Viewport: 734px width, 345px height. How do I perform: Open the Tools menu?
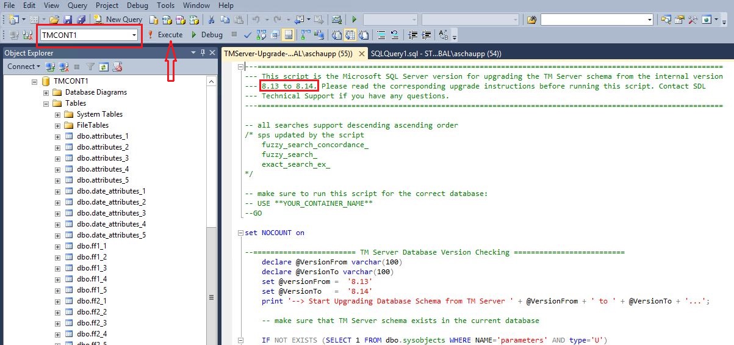[166, 5]
